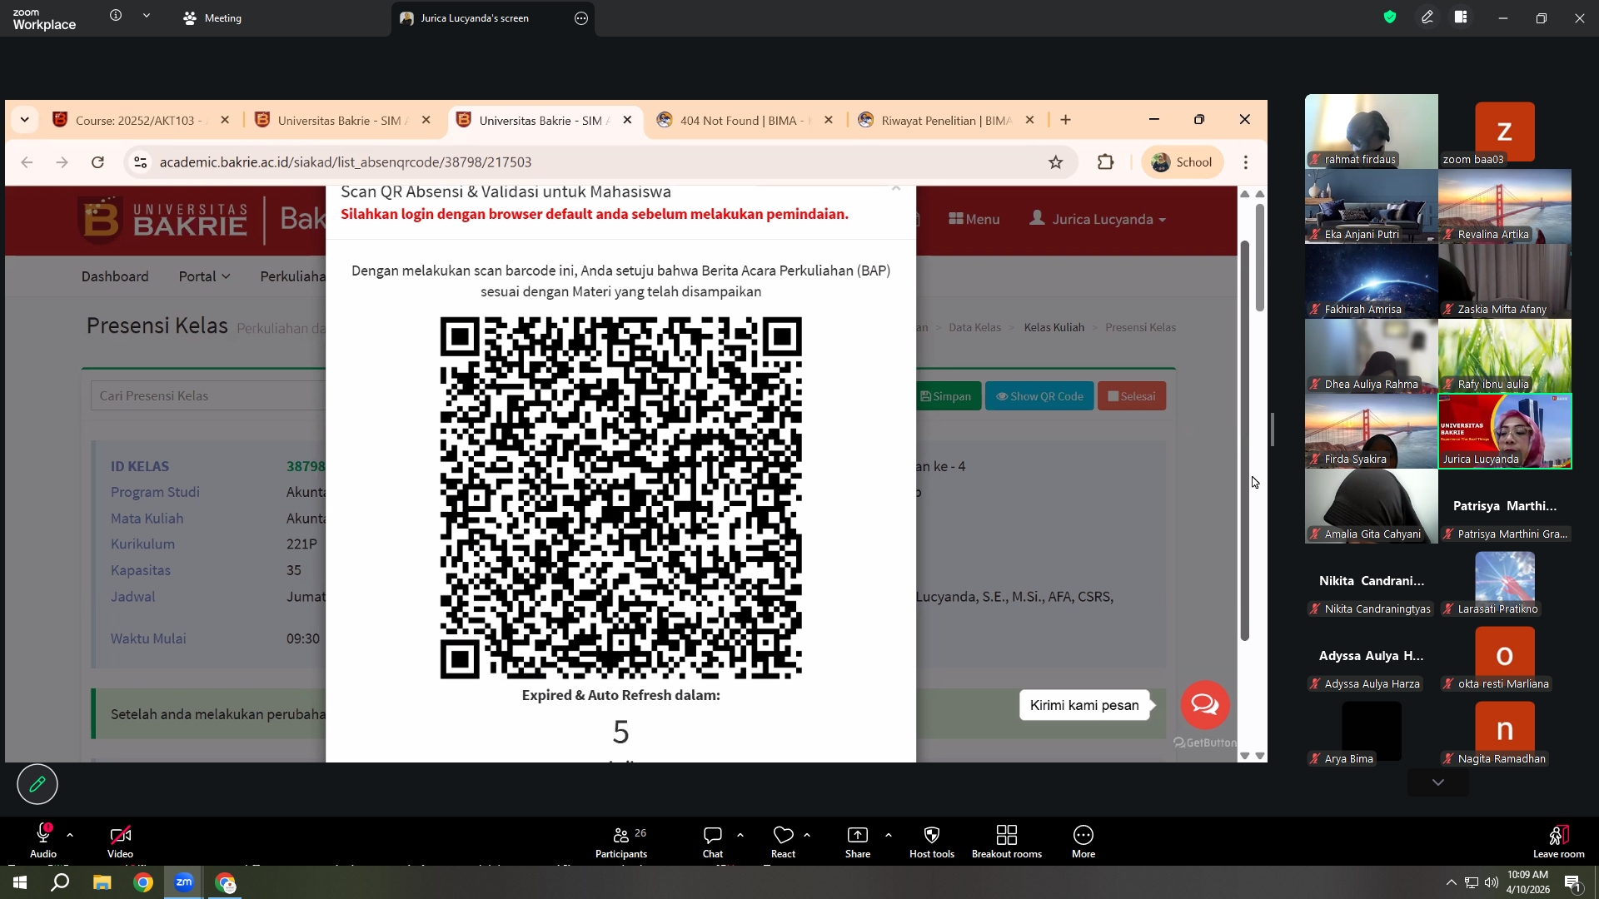Expand Chat options arrow

click(740, 834)
